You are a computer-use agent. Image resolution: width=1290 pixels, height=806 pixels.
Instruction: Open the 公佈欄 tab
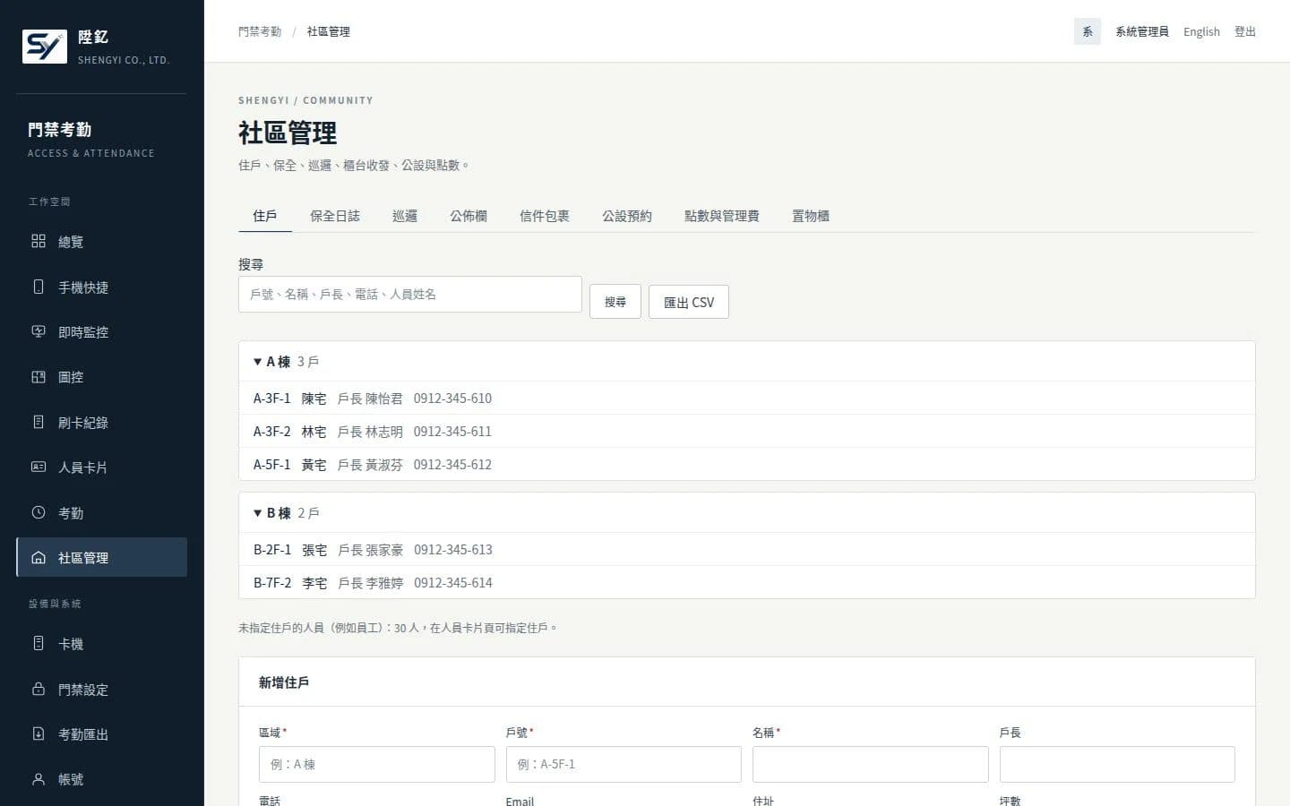point(469,216)
